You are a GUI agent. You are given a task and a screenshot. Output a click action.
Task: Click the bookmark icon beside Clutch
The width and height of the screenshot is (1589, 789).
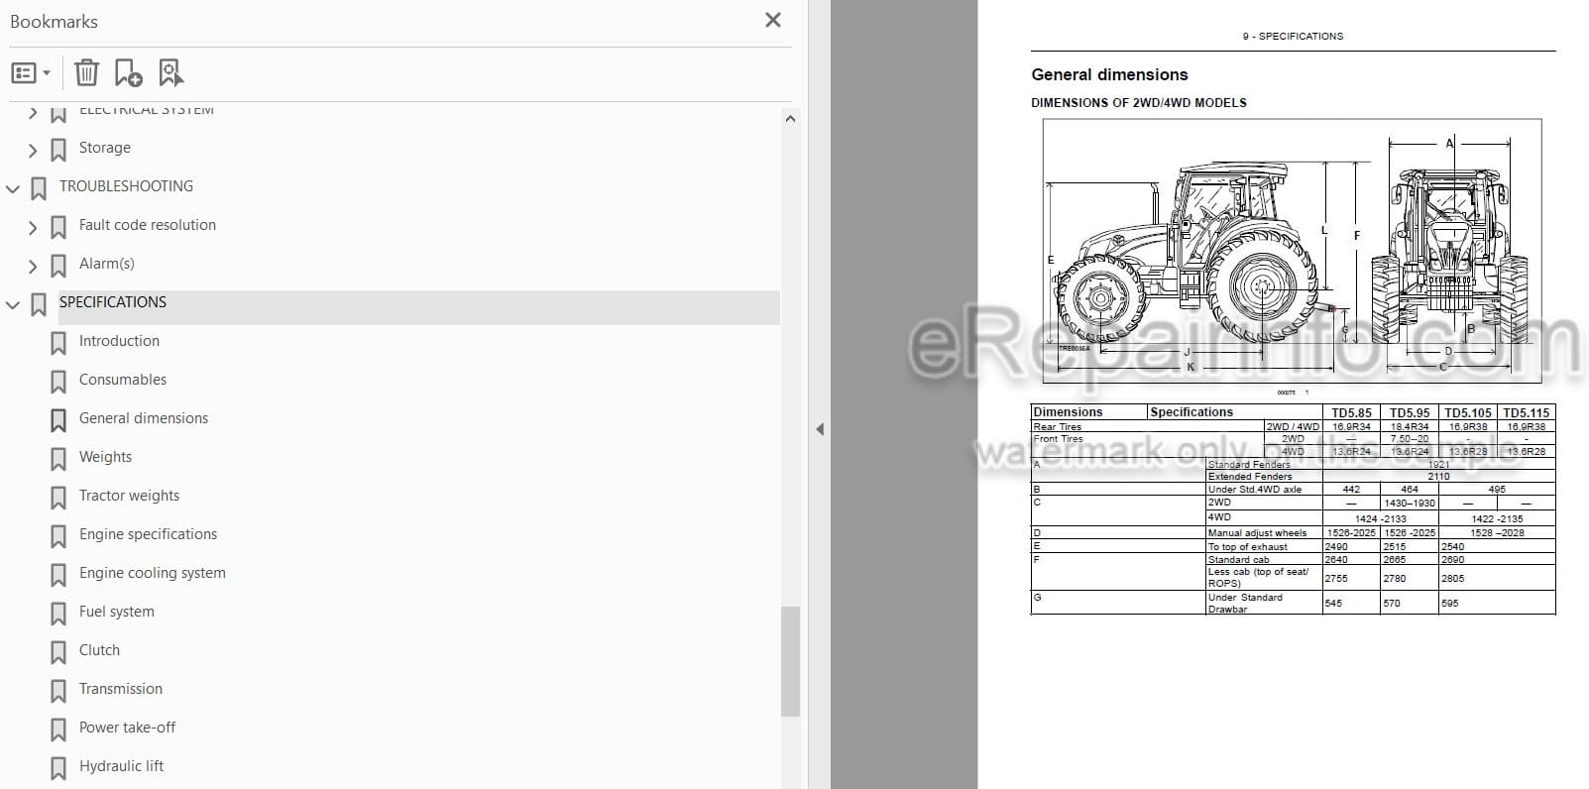tap(58, 653)
